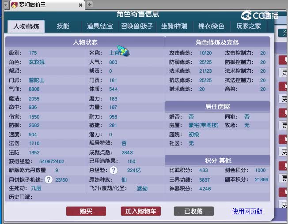Click the 房屋 value 豪宅(带阁楼)
This screenshot has height=224, width=288.
tap(204, 125)
